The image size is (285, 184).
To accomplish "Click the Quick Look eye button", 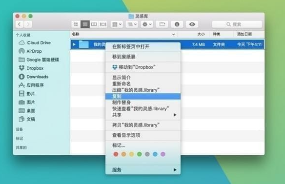I will [192, 24].
